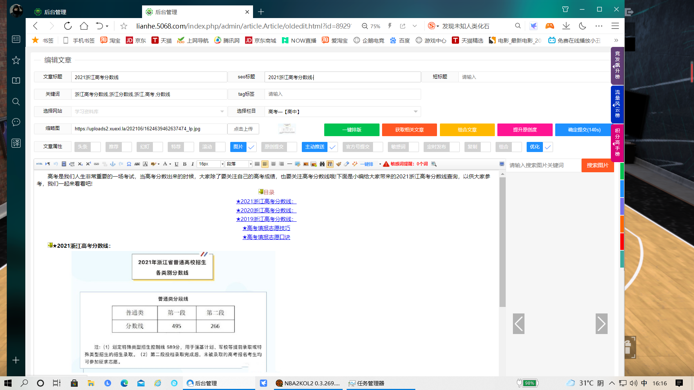Open 京东 from the bookmarks bar
This screenshot has width=694, height=390.
[x=136, y=40]
